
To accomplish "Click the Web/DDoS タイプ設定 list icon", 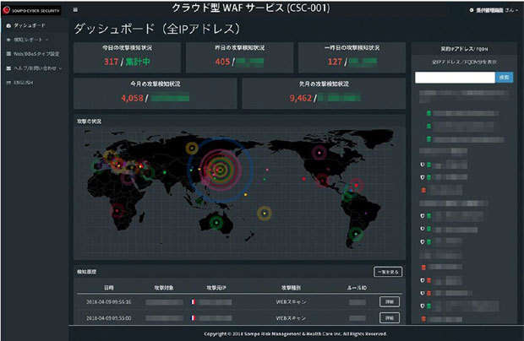I will [8, 53].
